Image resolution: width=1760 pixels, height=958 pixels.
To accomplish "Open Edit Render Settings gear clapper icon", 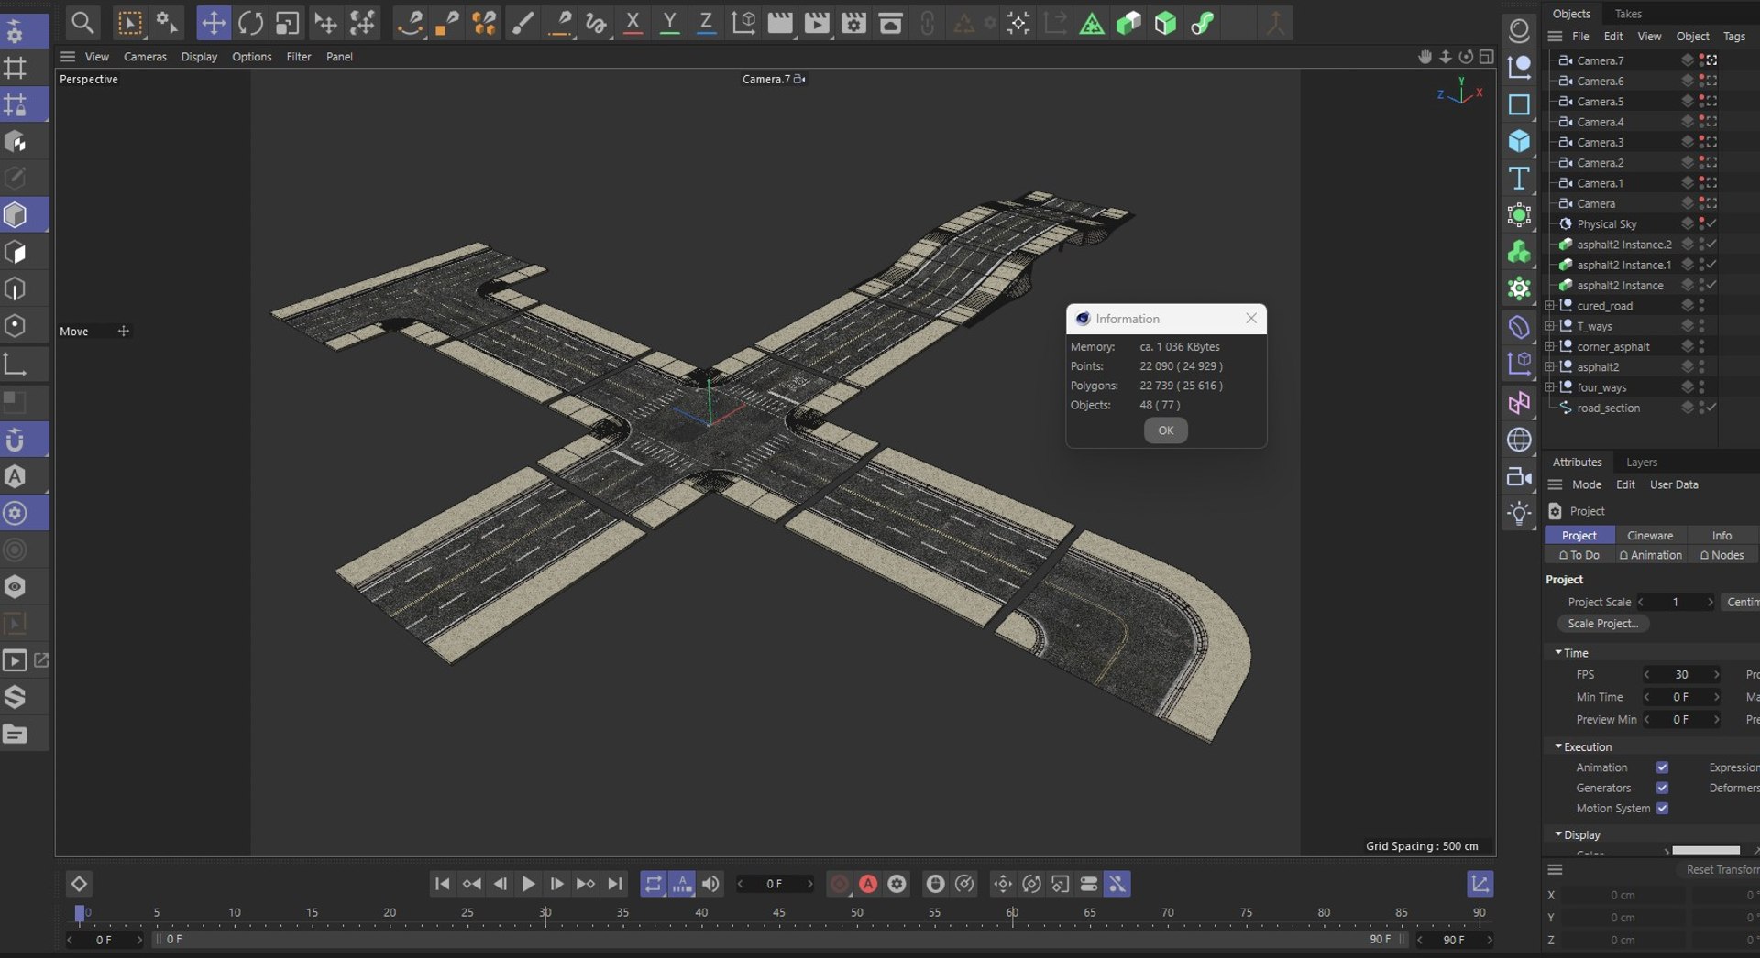I will [x=853, y=23].
